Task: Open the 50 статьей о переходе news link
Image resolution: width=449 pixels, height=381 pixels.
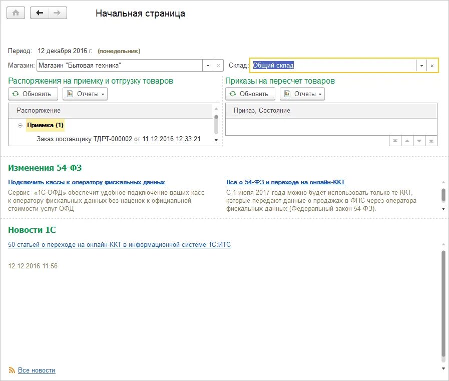Action: pyautogui.click(x=120, y=245)
